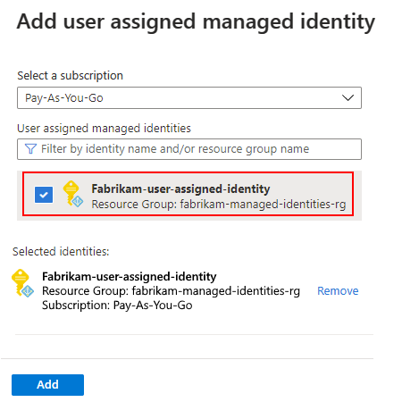Click the key icon in the identity list row
This screenshot has height=402, width=402.
[x=72, y=194]
